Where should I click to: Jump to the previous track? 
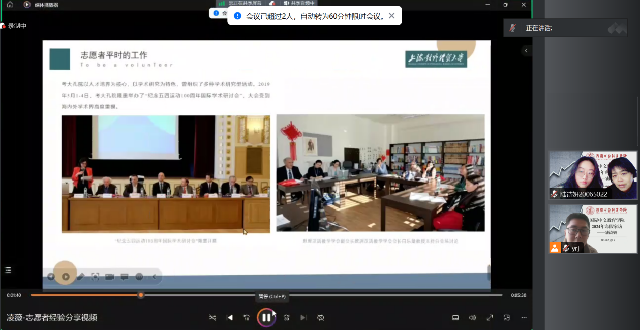[229, 318]
